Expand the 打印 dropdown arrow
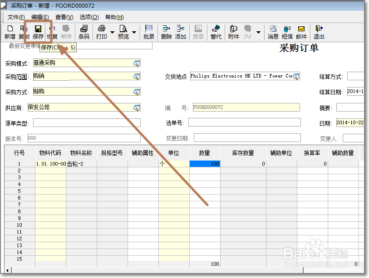Screen dimensions: 369x278 coord(112,32)
